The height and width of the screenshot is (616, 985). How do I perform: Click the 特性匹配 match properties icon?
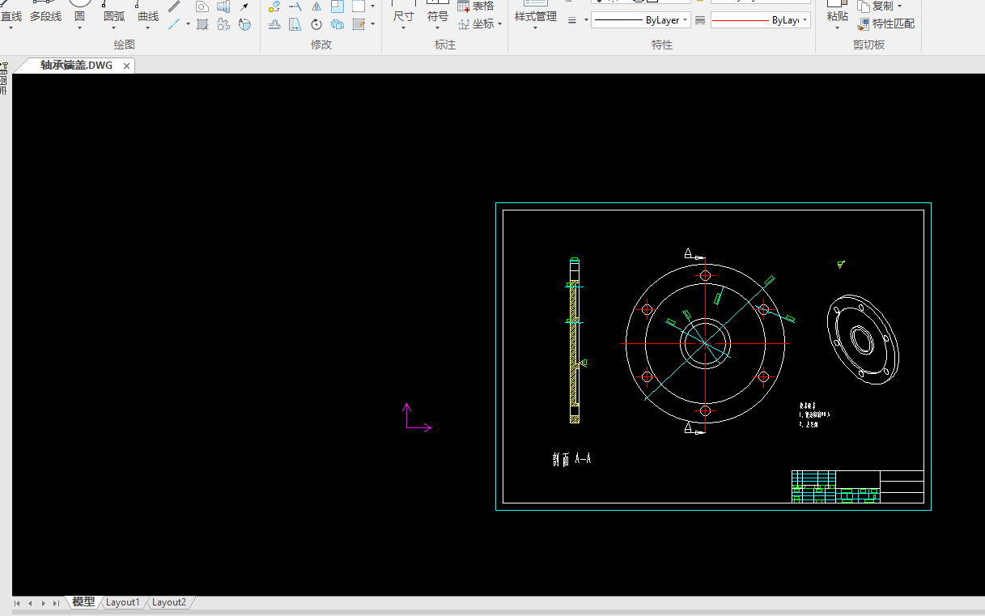tap(864, 24)
